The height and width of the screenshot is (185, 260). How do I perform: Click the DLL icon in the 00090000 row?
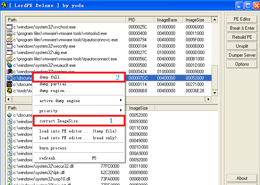[x=10, y=134]
